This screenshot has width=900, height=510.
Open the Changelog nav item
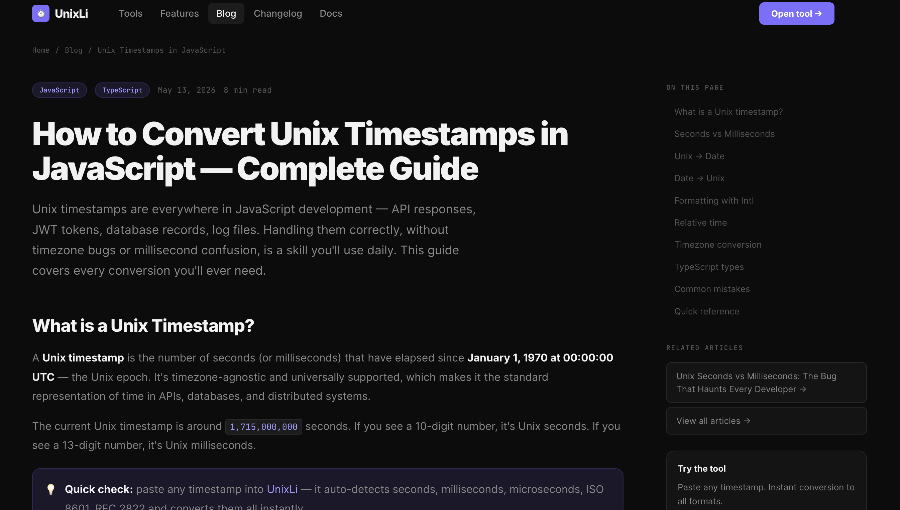pyautogui.click(x=278, y=13)
